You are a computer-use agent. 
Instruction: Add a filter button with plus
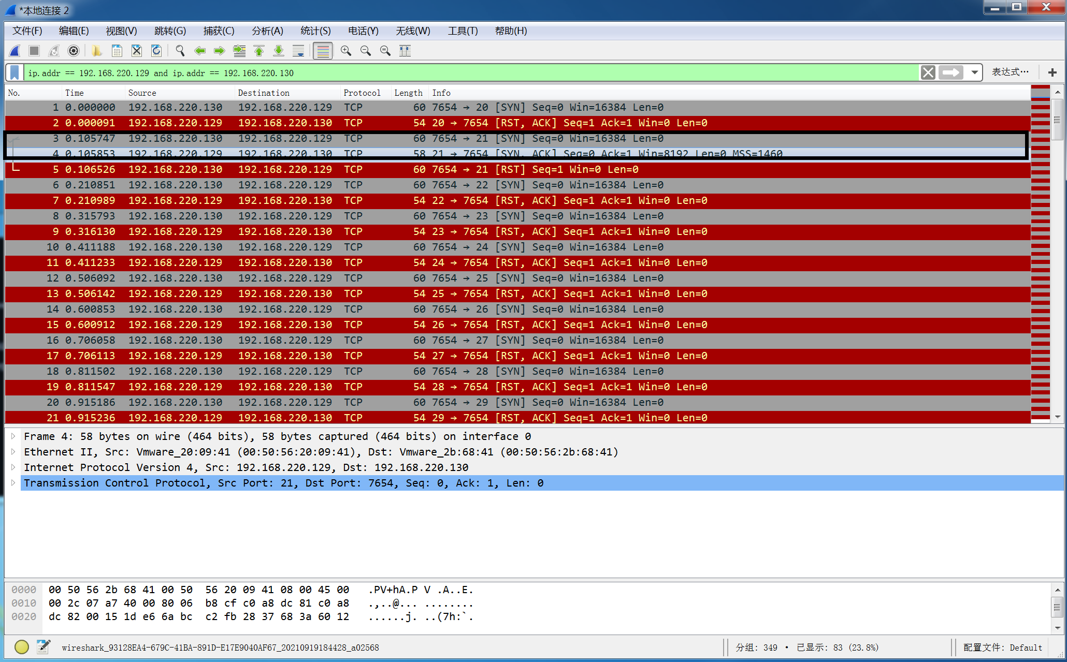click(1052, 72)
